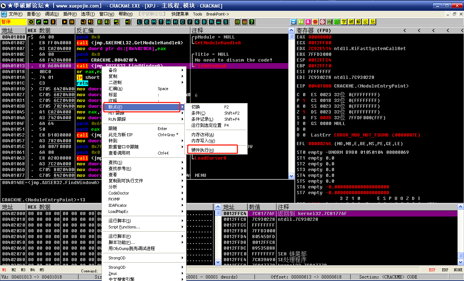The image size is (464, 281).
Task: Show Windows list with the W icon
Action: 168,22
